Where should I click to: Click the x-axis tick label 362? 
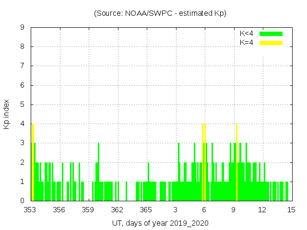point(117,210)
